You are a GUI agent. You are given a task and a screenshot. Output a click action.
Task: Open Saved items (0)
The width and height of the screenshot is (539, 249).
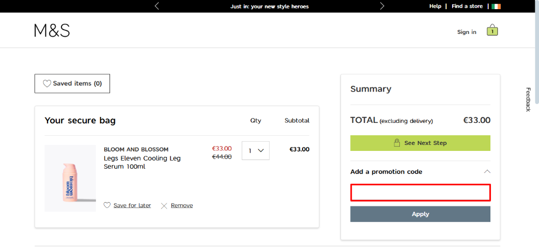point(72,84)
